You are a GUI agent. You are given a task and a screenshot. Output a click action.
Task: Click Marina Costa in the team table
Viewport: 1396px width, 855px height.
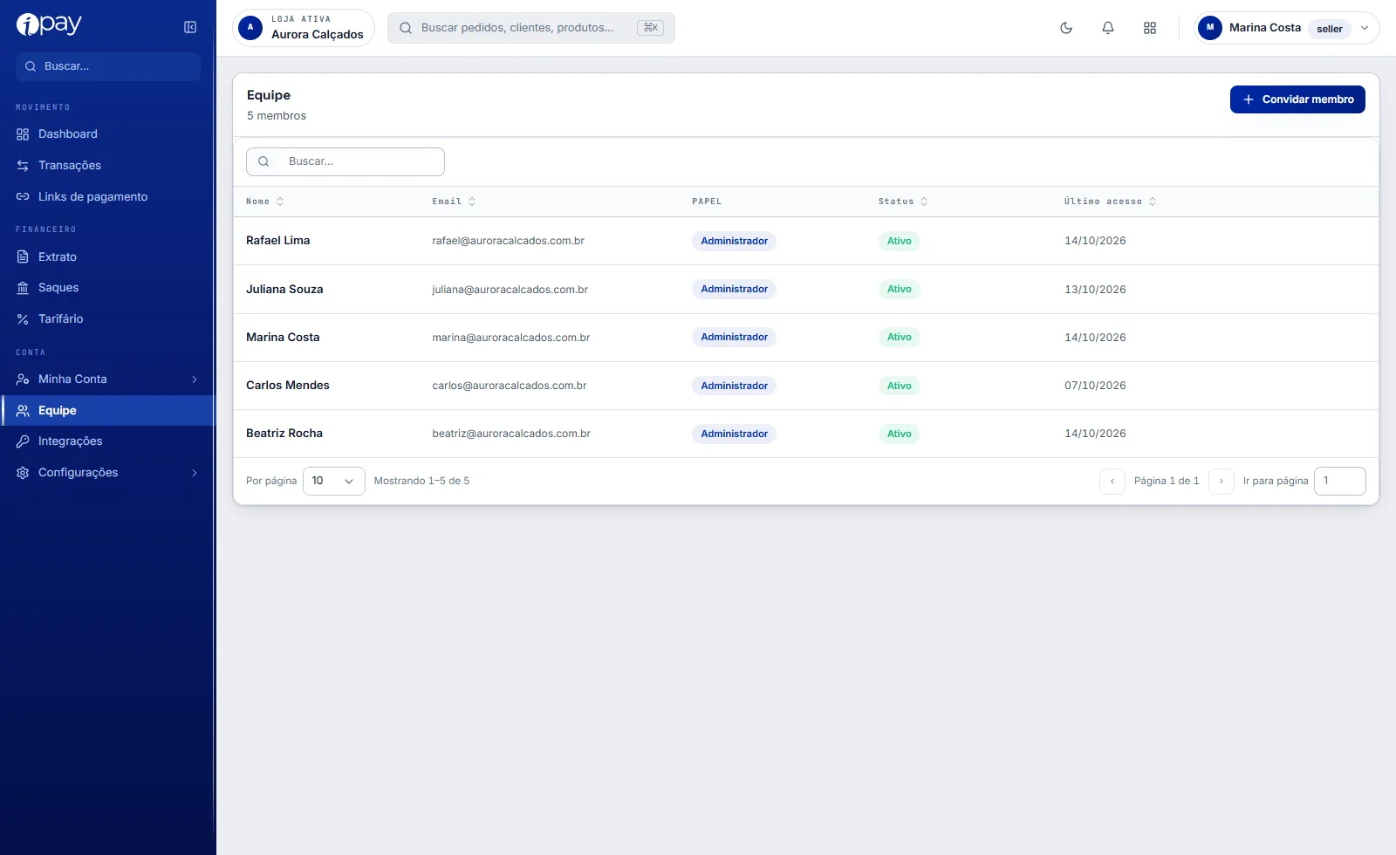(283, 338)
